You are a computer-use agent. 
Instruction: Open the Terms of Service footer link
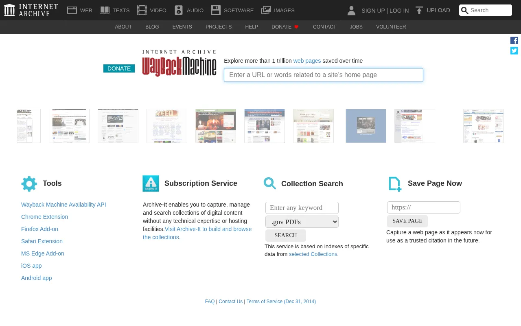coord(281,302)
